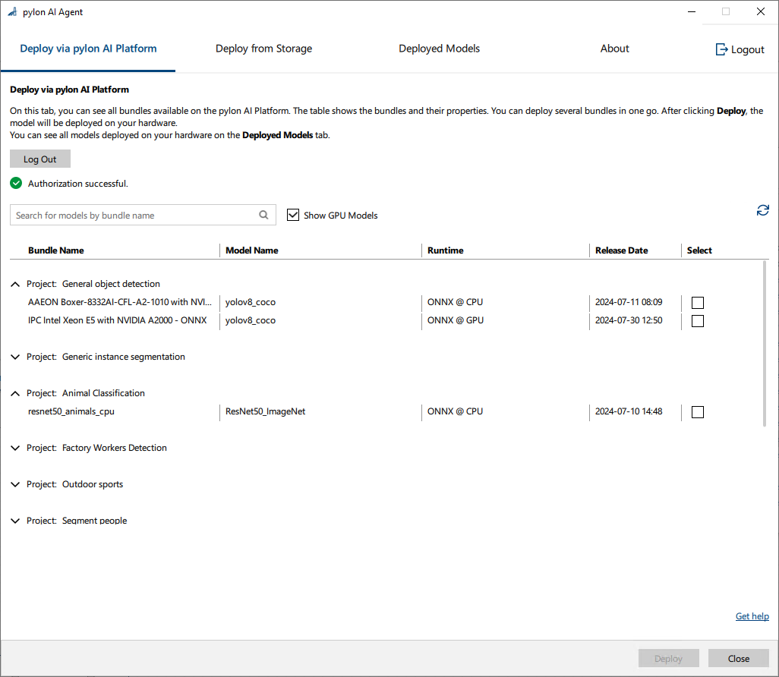This screenshot has width=779, height=677.
Task: Expand the Segment people project
Action: [15, 521]
